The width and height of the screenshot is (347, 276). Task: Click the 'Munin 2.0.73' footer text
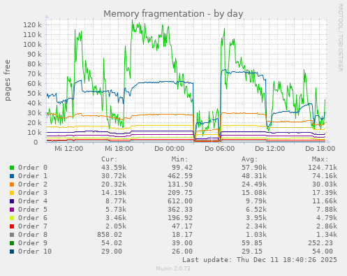click(x=173, y=268)
